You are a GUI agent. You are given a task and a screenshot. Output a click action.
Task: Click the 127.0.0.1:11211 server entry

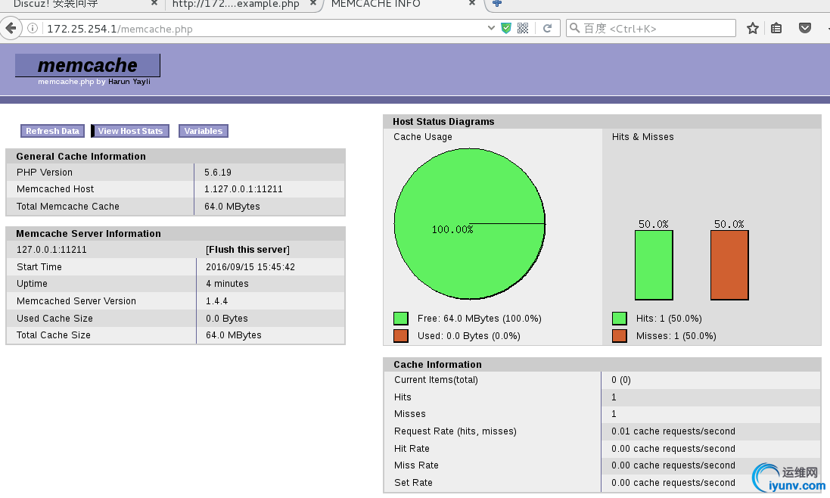[x=51, y=249]
